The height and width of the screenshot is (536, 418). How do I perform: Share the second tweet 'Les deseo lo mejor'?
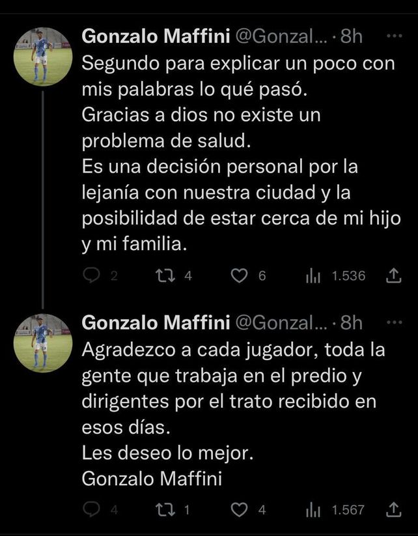(x=393, y=510)
